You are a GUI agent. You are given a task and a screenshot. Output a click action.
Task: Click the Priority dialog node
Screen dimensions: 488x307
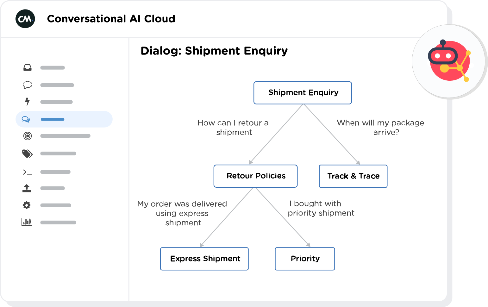pyautogui.click(x=305, y=259)
